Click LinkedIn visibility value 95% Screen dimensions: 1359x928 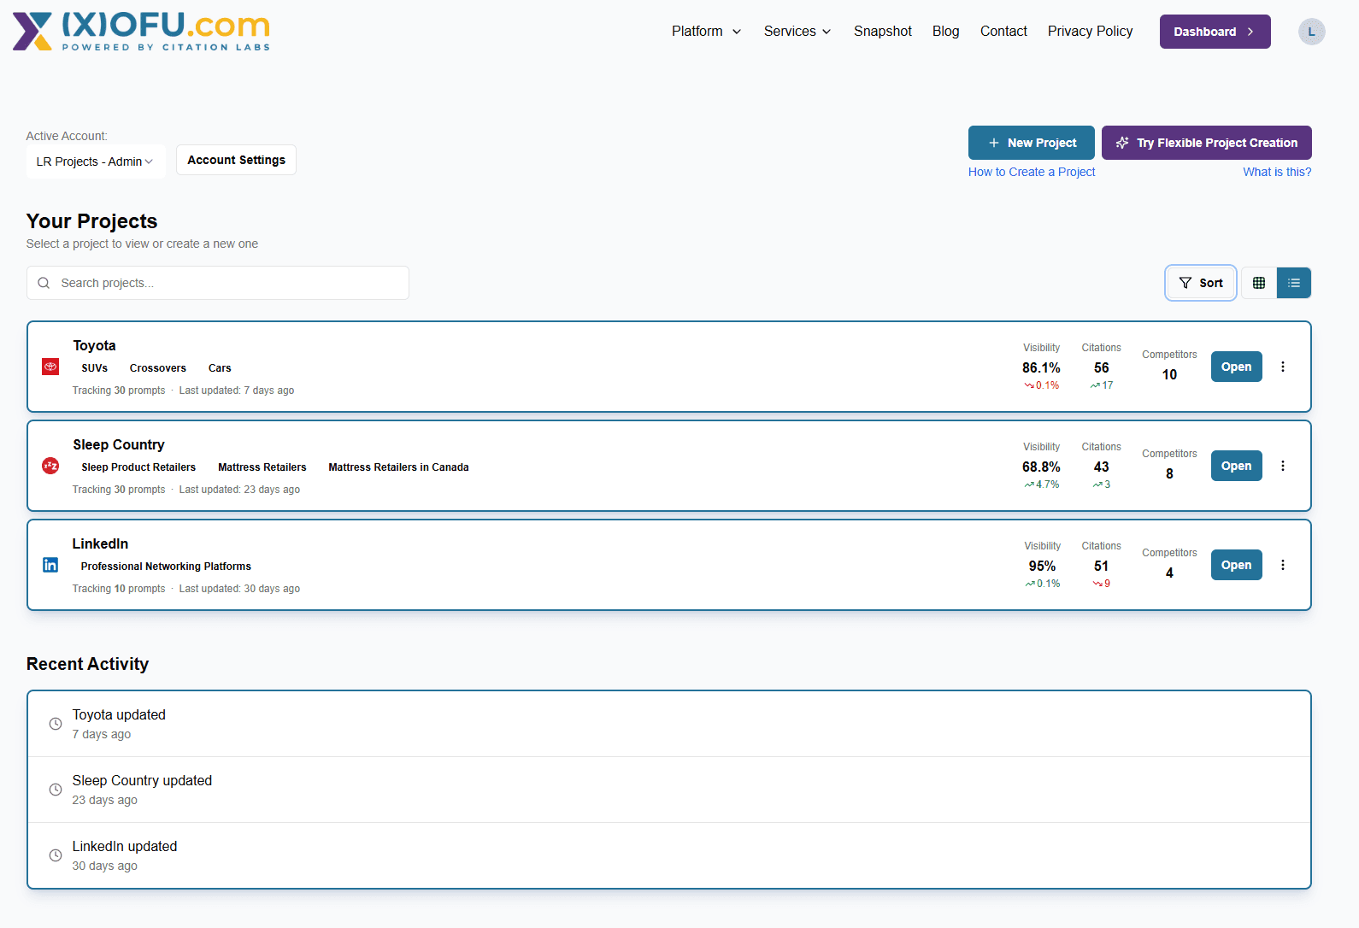coord(1042,566)
